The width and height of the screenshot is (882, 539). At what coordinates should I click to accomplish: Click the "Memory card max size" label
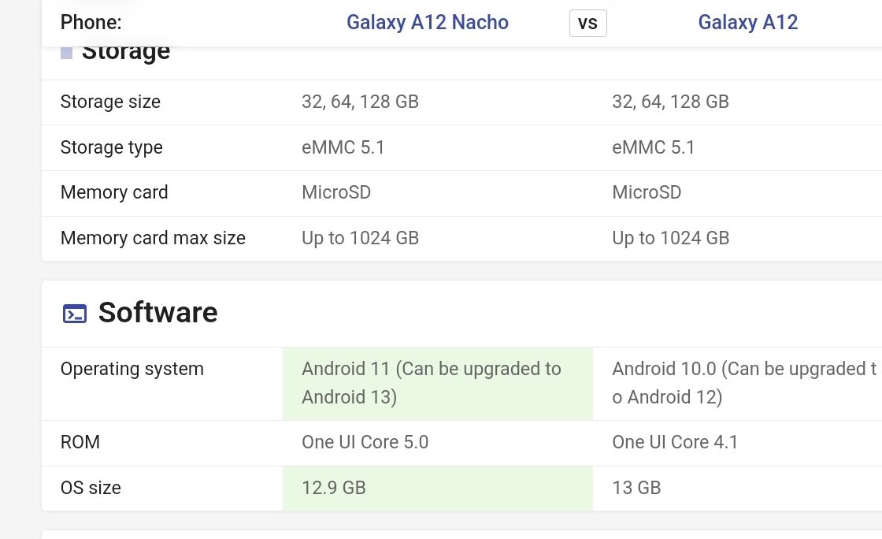(x=153, y=238)
